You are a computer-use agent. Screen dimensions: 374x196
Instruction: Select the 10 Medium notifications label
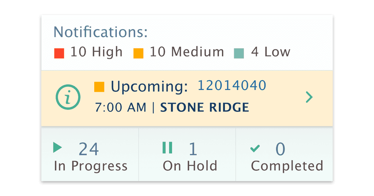pos(187,52)
